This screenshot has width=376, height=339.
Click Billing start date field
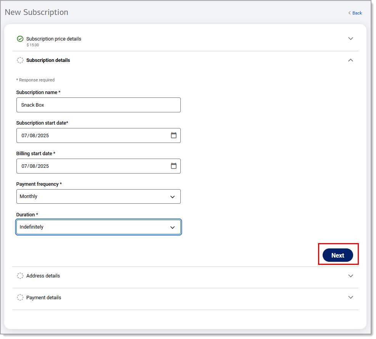click(98, 166)
